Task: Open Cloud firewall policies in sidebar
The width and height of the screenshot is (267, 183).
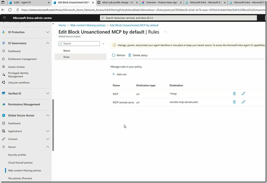Action: [x=20, y=162]
